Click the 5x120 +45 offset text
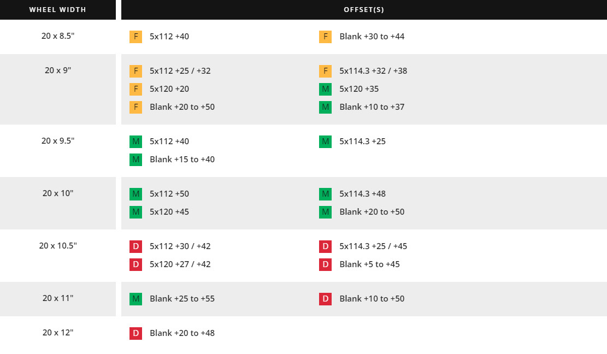This screenshot has height=354, width=607. point(169,212)
